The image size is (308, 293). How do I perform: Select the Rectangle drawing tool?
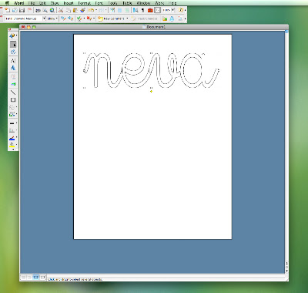13,99
